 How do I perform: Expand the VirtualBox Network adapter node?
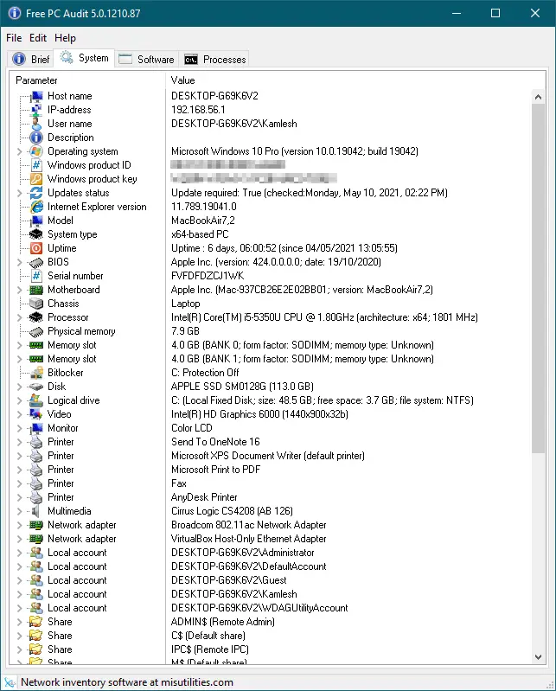pyautogui.click(x=19, y=539)
